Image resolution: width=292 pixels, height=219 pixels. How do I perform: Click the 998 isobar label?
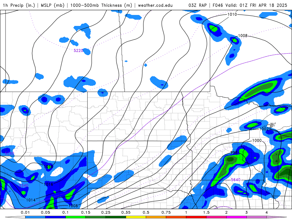(234, 152)
